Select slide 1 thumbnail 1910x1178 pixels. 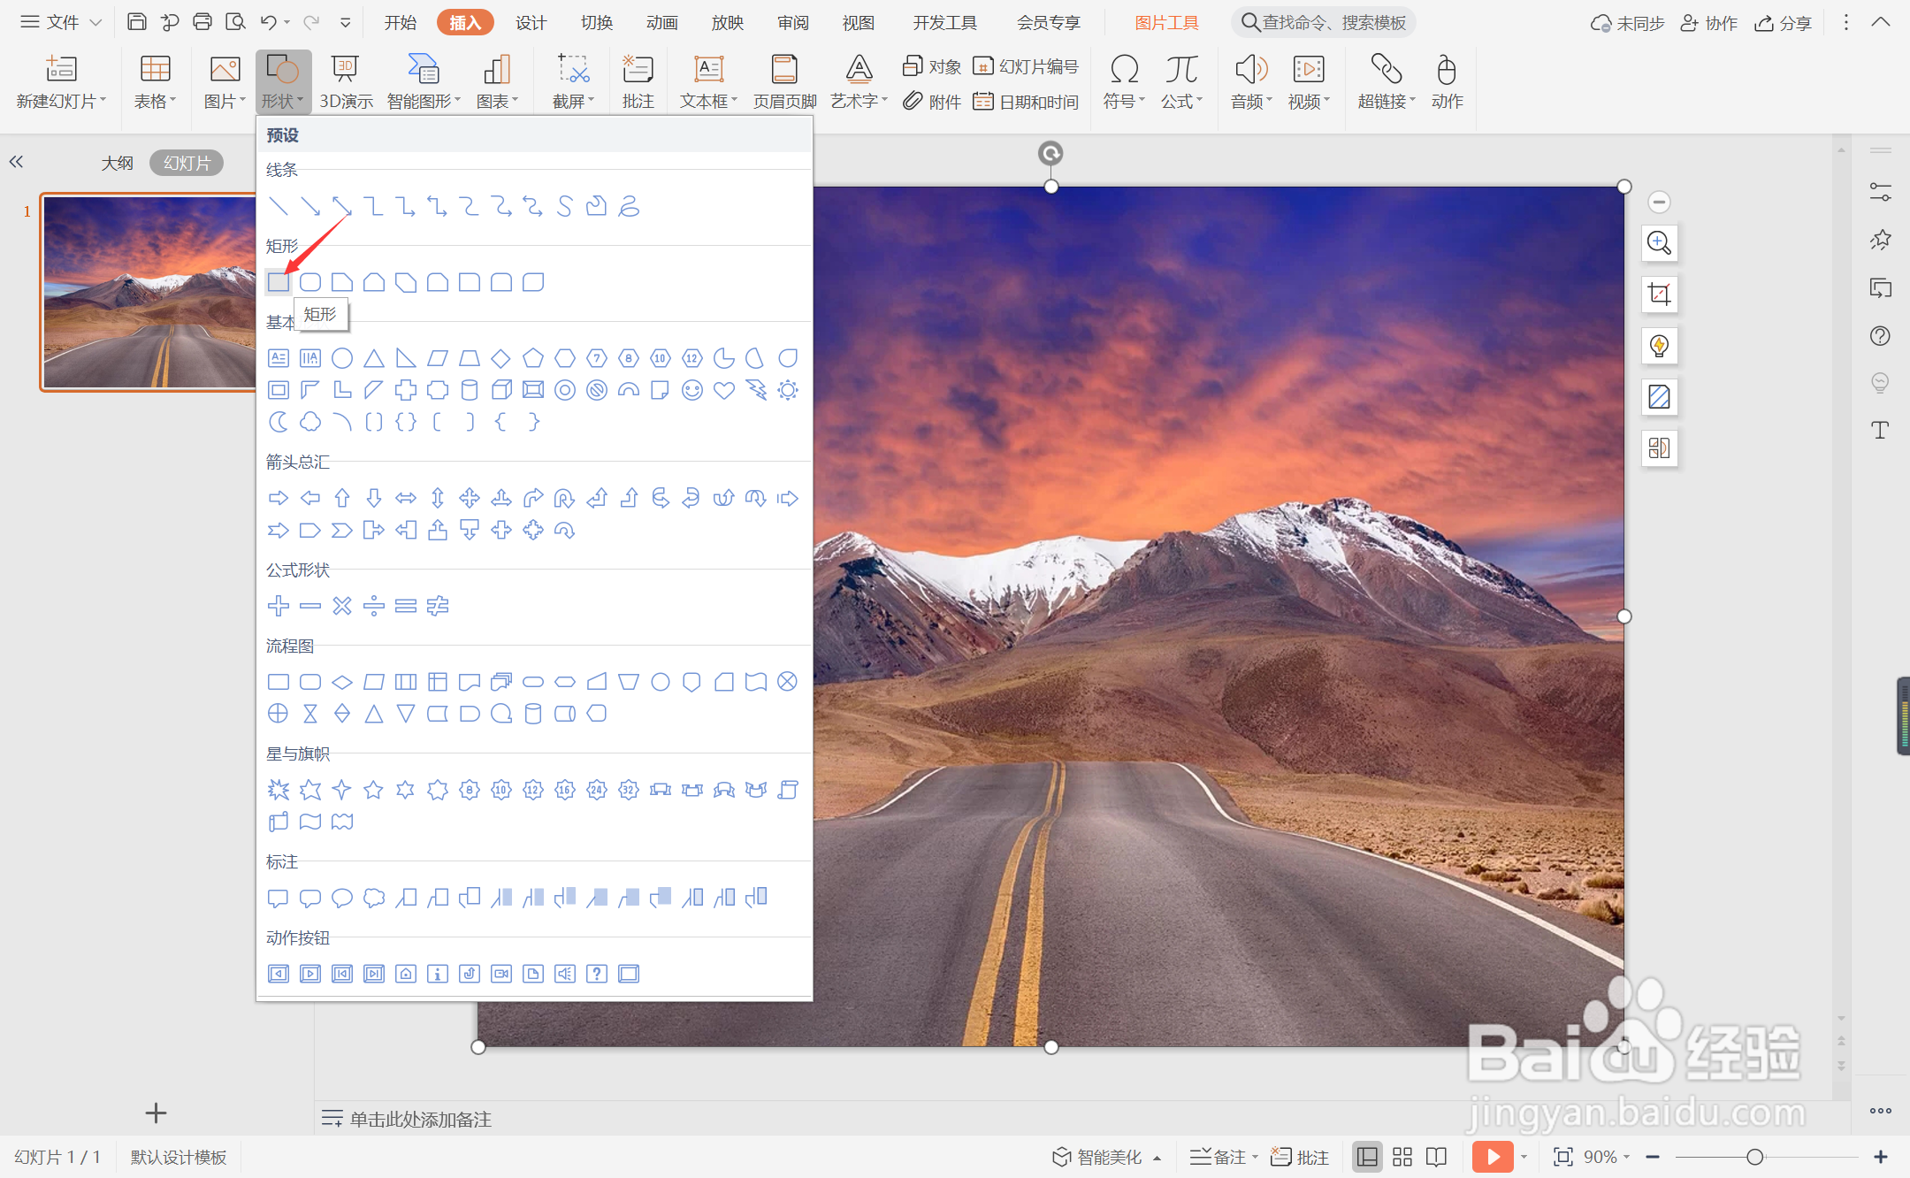(150, 293)
